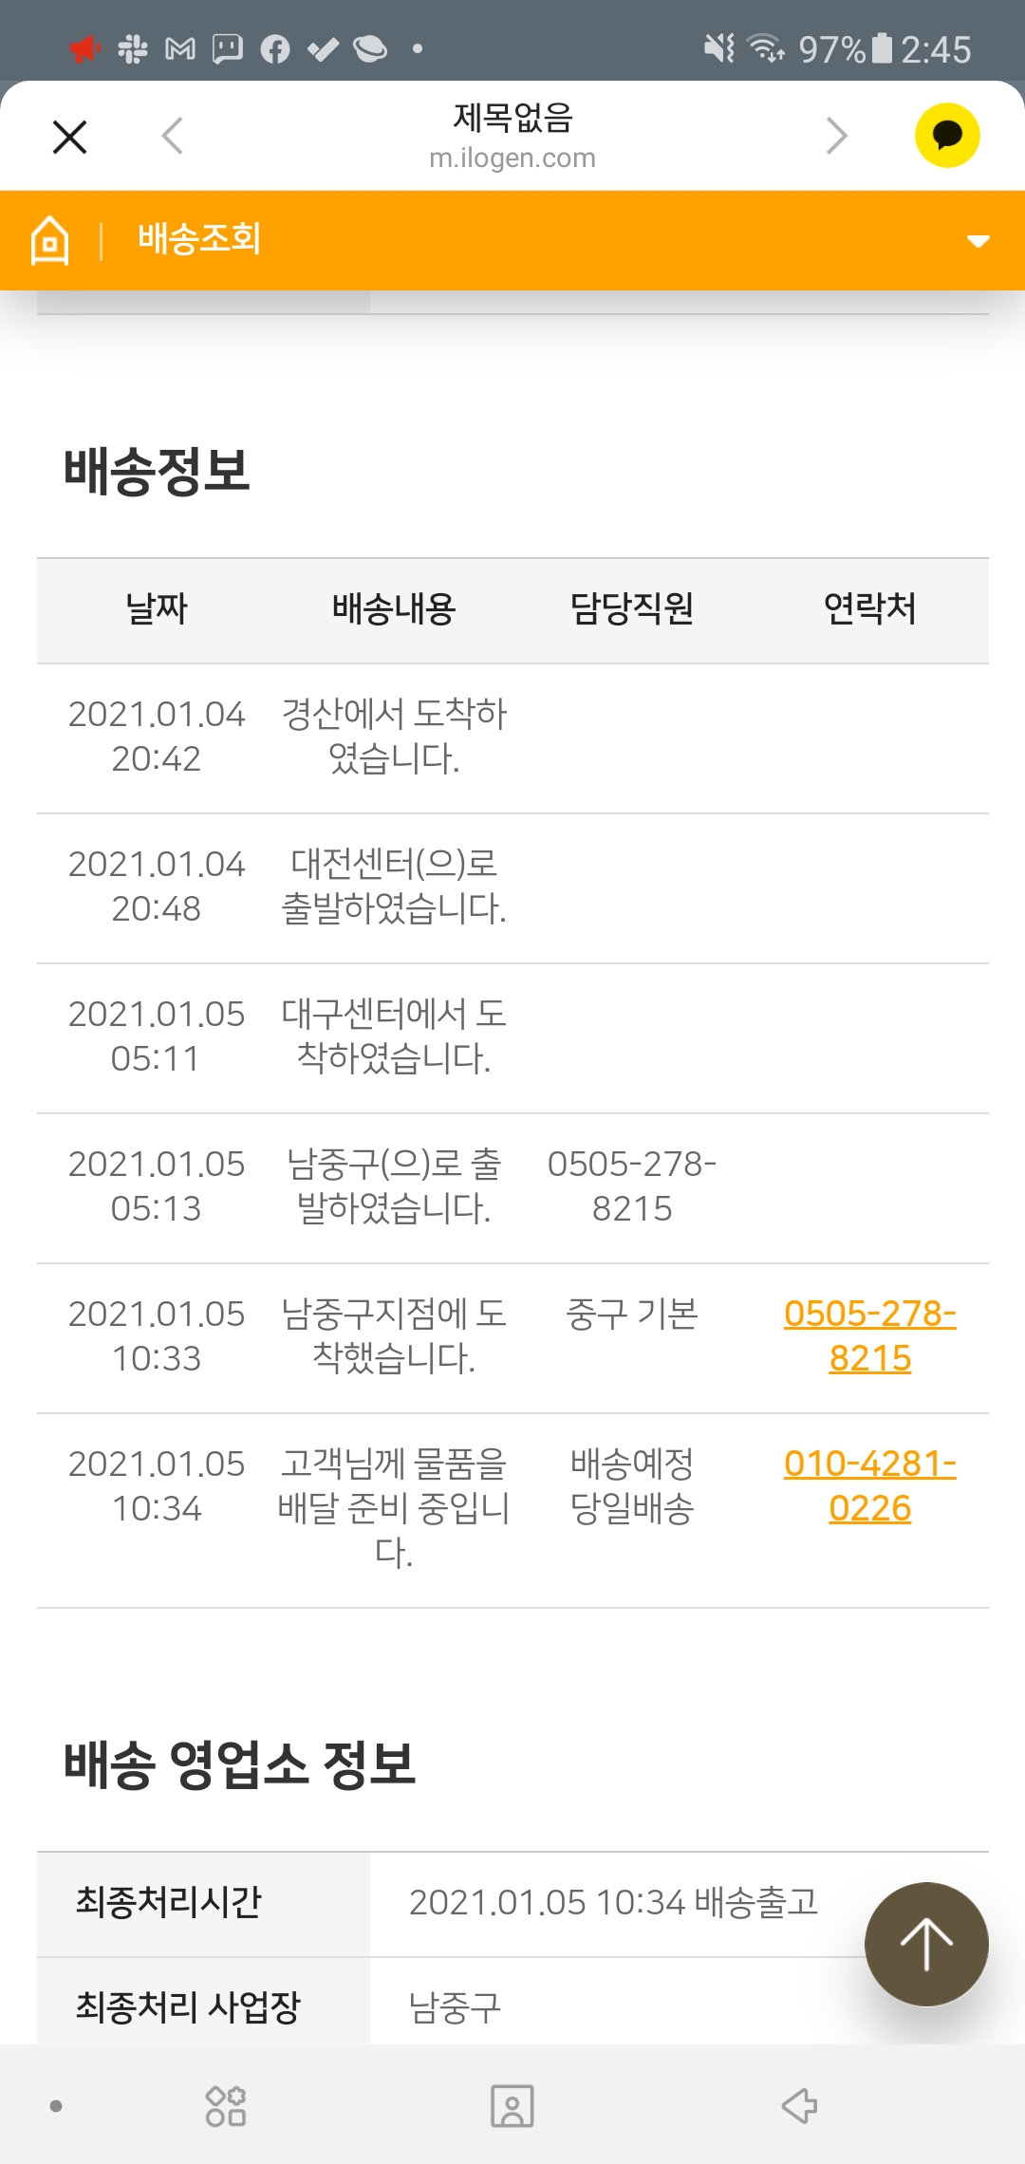
Task: Call the 010-4281-0226 contact link
Action: 869,1485
